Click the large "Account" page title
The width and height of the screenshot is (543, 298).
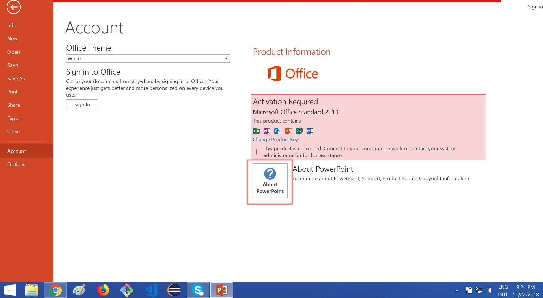pyautogui.click(x=94, y=28)
